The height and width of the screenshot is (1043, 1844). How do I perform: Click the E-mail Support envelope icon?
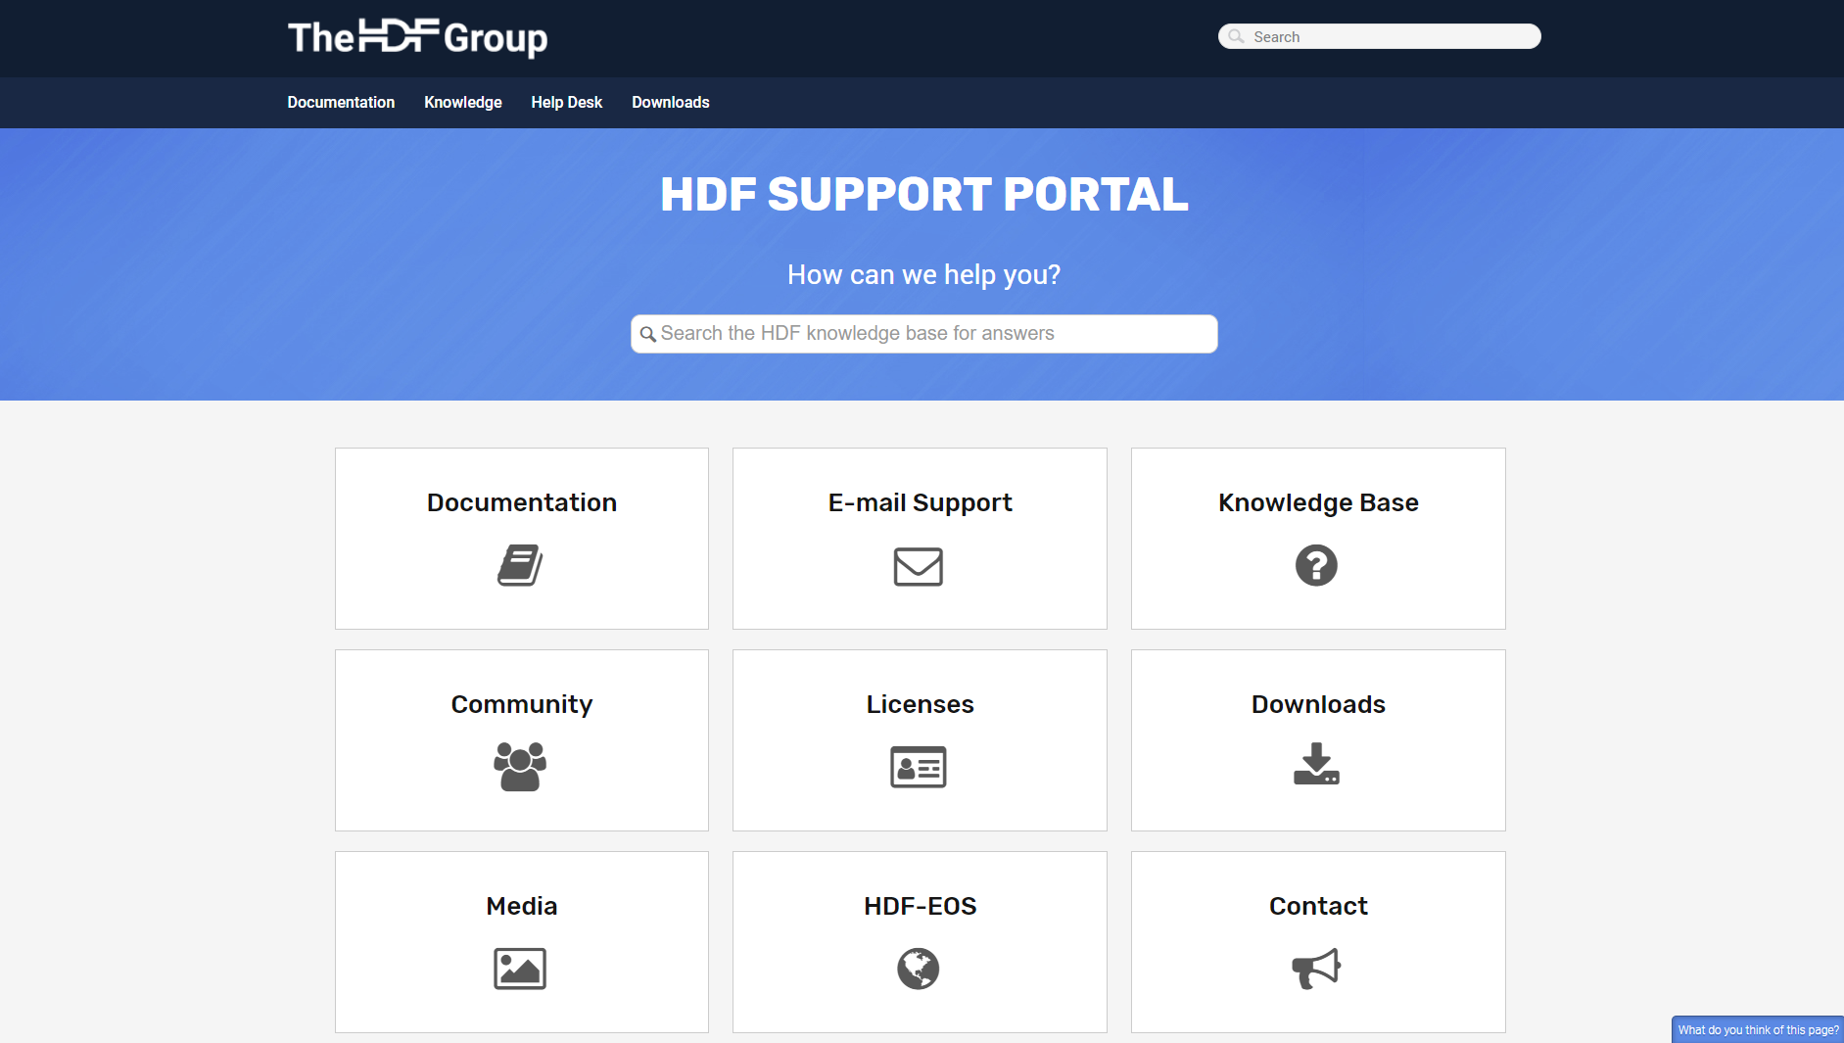click(x=919, y=566)
